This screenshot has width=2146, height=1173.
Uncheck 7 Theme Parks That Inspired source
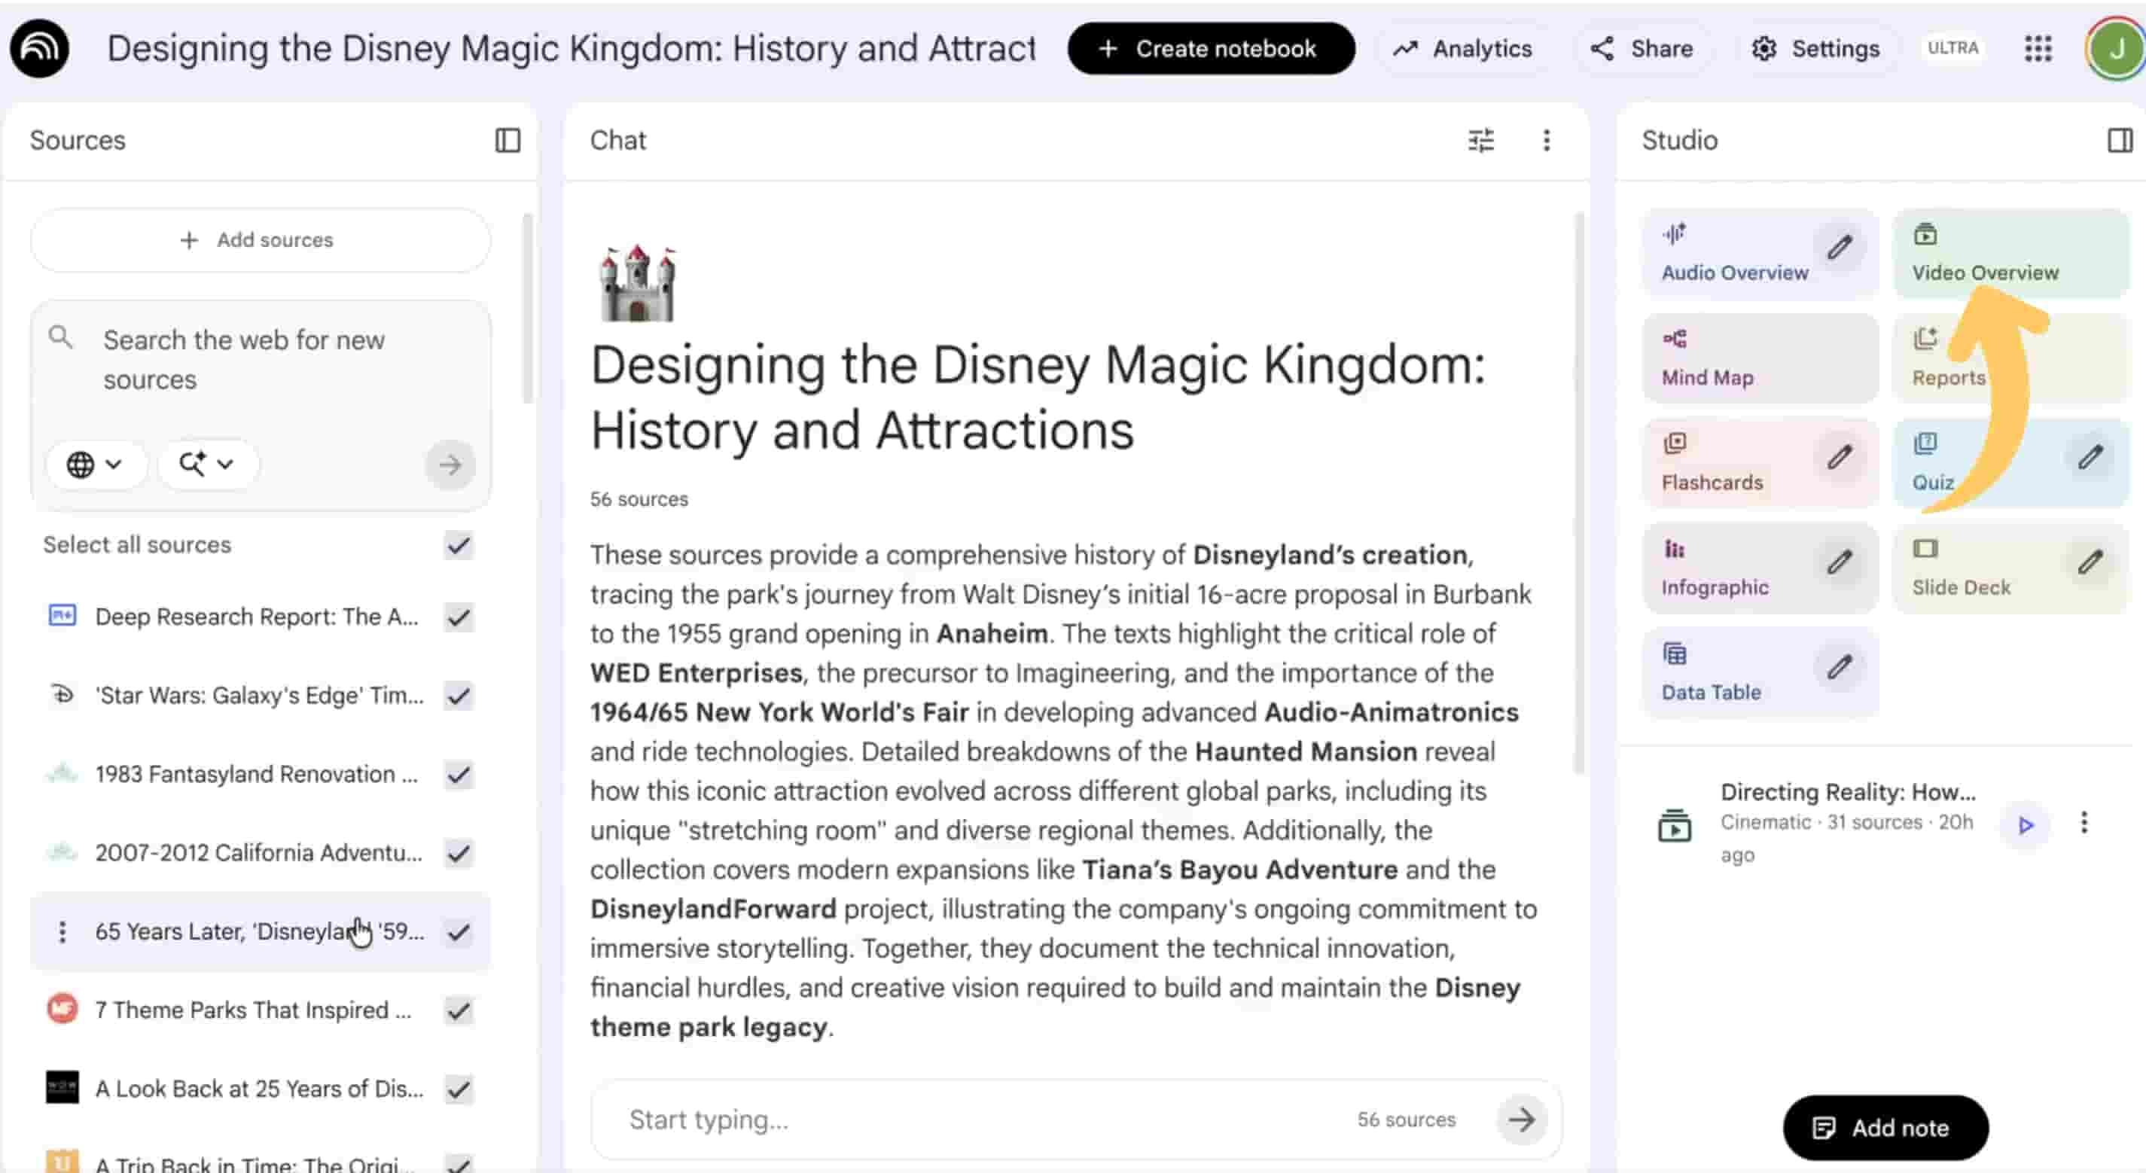459,1010
